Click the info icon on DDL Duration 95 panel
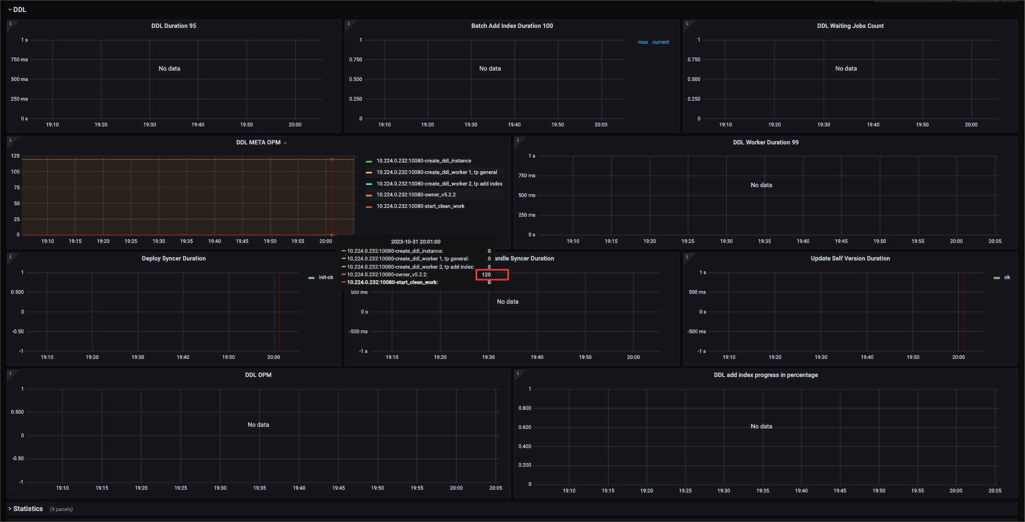Screen dimensions: 1025x522 [10, 24]
